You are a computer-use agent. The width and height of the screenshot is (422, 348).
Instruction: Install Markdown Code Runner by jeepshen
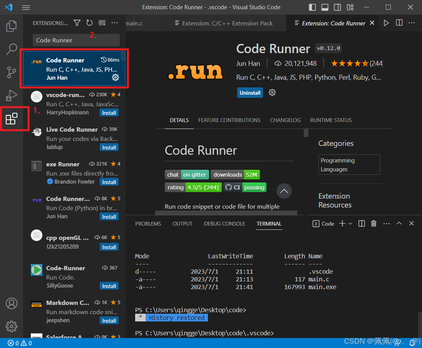tap(109, 321)
